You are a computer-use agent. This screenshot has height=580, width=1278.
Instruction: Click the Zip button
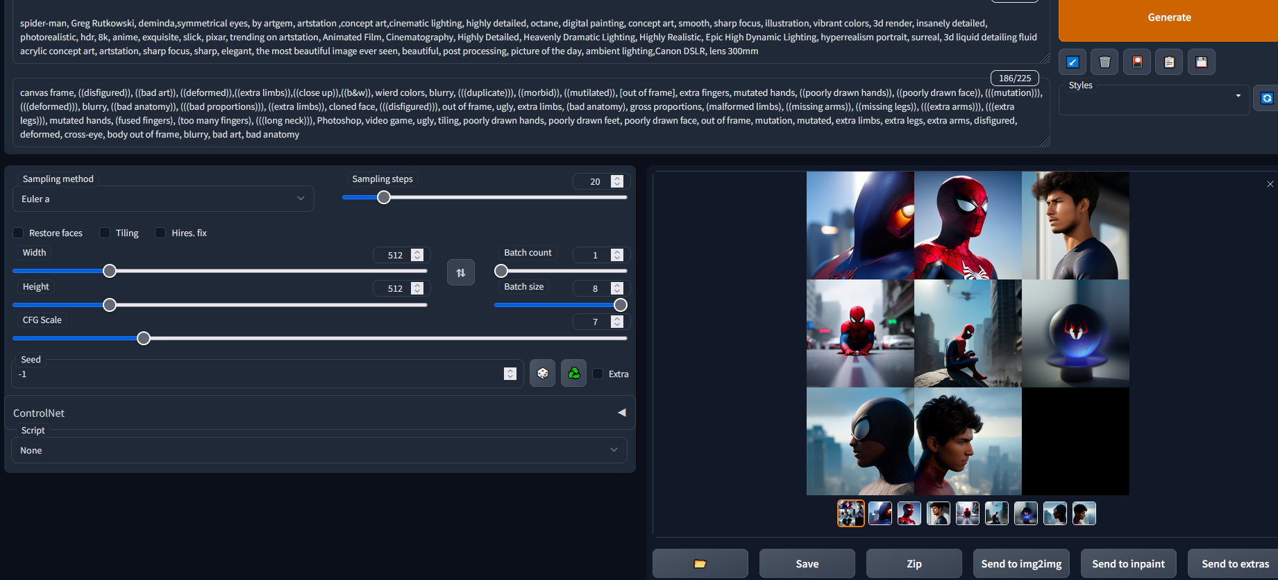tap(914, 563)
